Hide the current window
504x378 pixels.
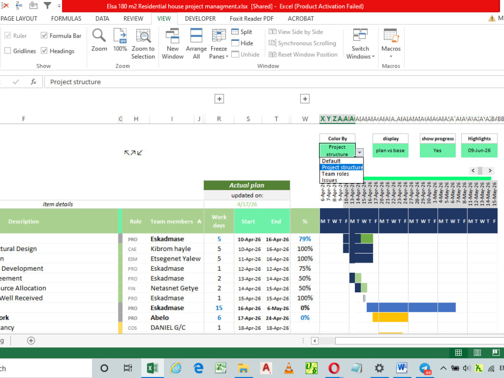[242, 43]
